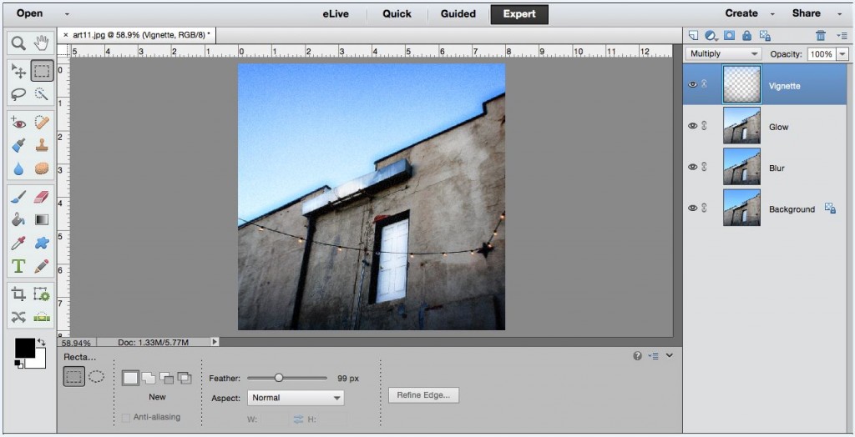855x437 pixels.
Task: Hide the Background layer
Action: [x=692, y=208]
